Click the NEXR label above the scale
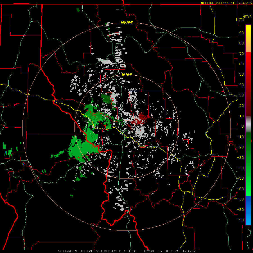Screen dimensions: 253x253 pyautogui.click(x=247, y=17)
